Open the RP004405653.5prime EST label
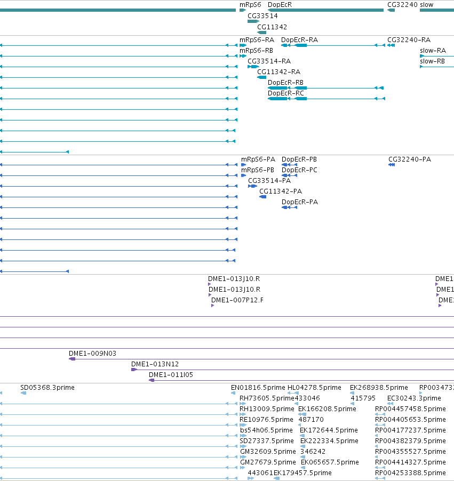Screen dimensions: 454x481 [410, 420]
